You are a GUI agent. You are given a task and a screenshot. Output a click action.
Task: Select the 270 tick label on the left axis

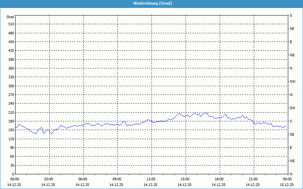tap(10, 95)
